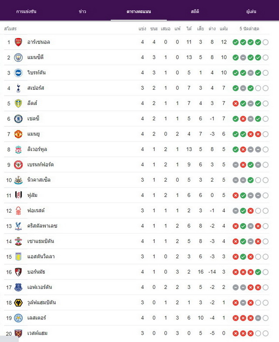Click the Chelsea club crest
The height and width of the screenshot is (342, 279).
pos(18,119)
